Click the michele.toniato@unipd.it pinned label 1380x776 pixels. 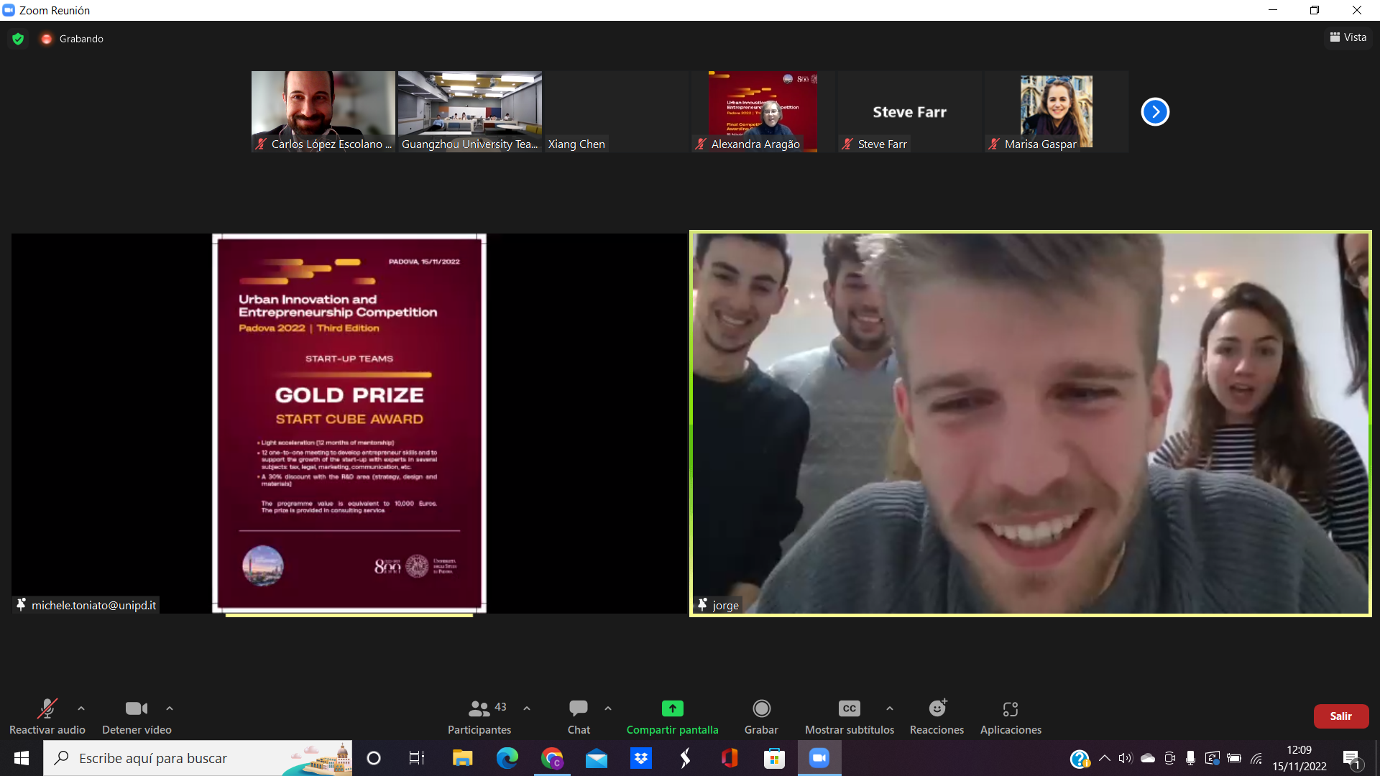click(x=86, y=605)
